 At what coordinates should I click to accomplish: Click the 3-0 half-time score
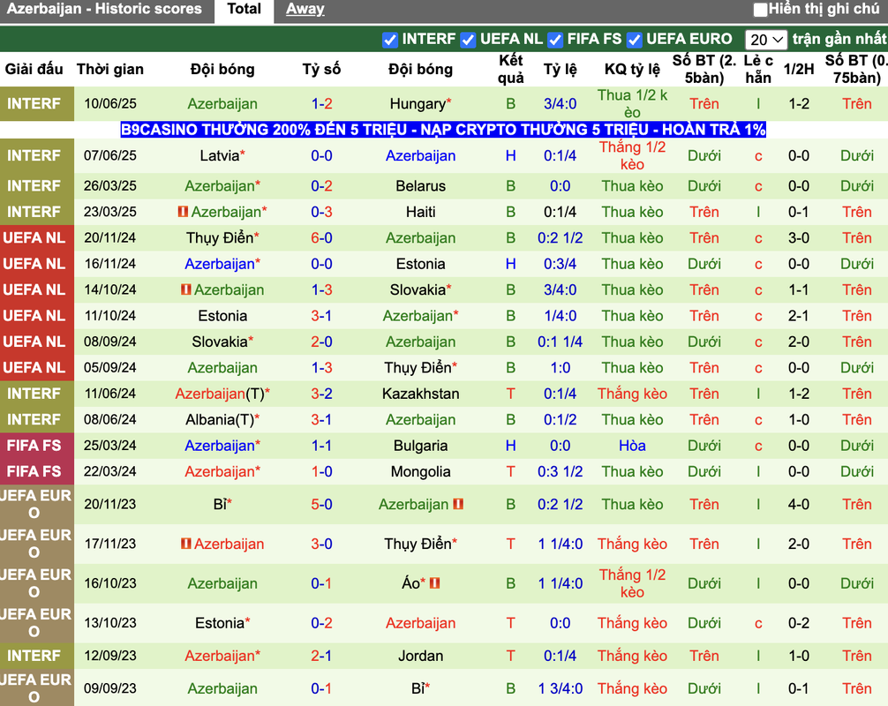coord(799,237)
